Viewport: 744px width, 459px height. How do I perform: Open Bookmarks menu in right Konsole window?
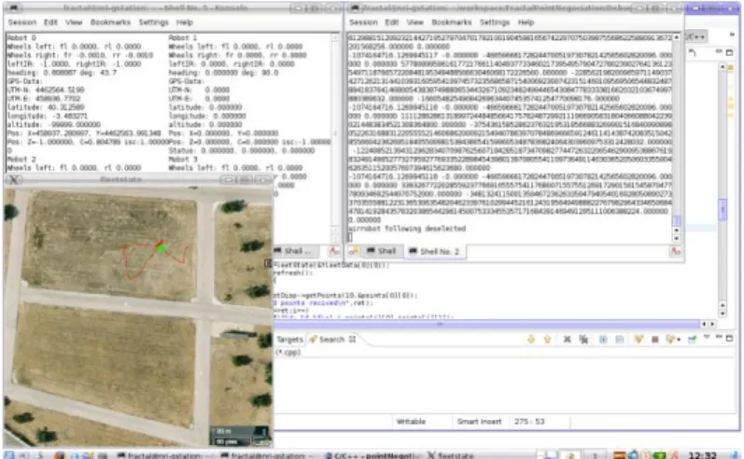[x=451, y=22]
